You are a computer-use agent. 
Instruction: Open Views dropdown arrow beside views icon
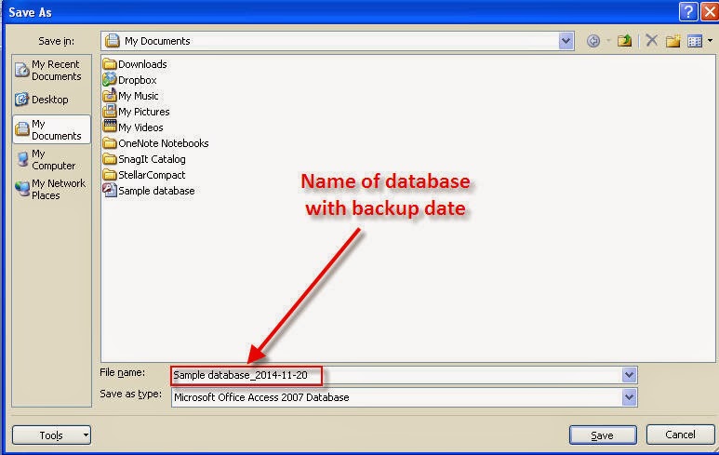tap(710, 41)
